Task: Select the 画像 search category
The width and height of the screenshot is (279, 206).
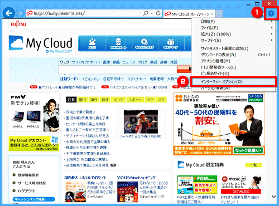Action: (106, 62)
